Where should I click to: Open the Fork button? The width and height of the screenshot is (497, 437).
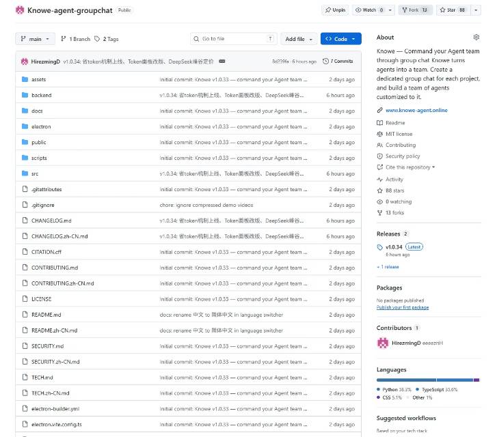tap(415, 10)
